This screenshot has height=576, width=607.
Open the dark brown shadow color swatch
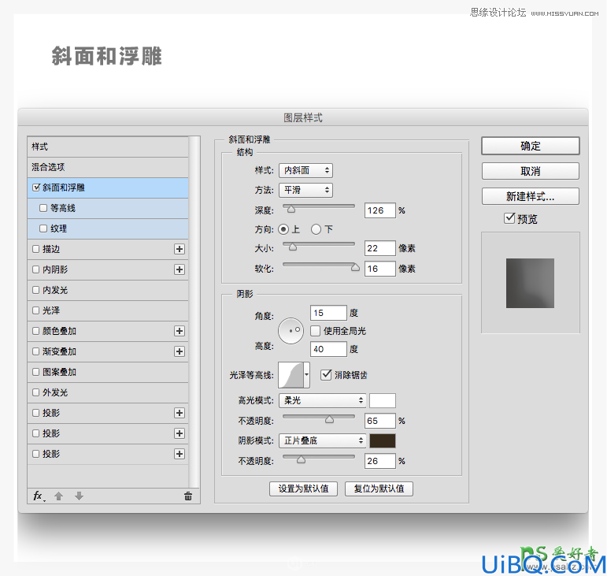coord(383,440)
